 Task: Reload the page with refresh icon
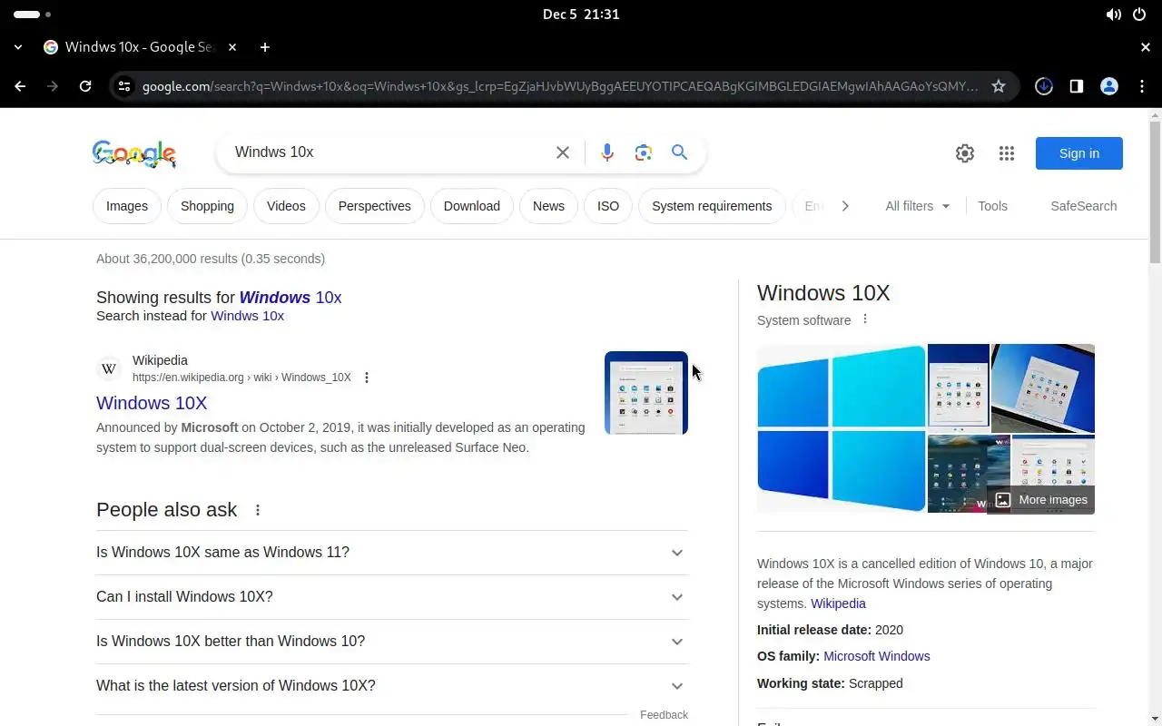click(85, 86)
